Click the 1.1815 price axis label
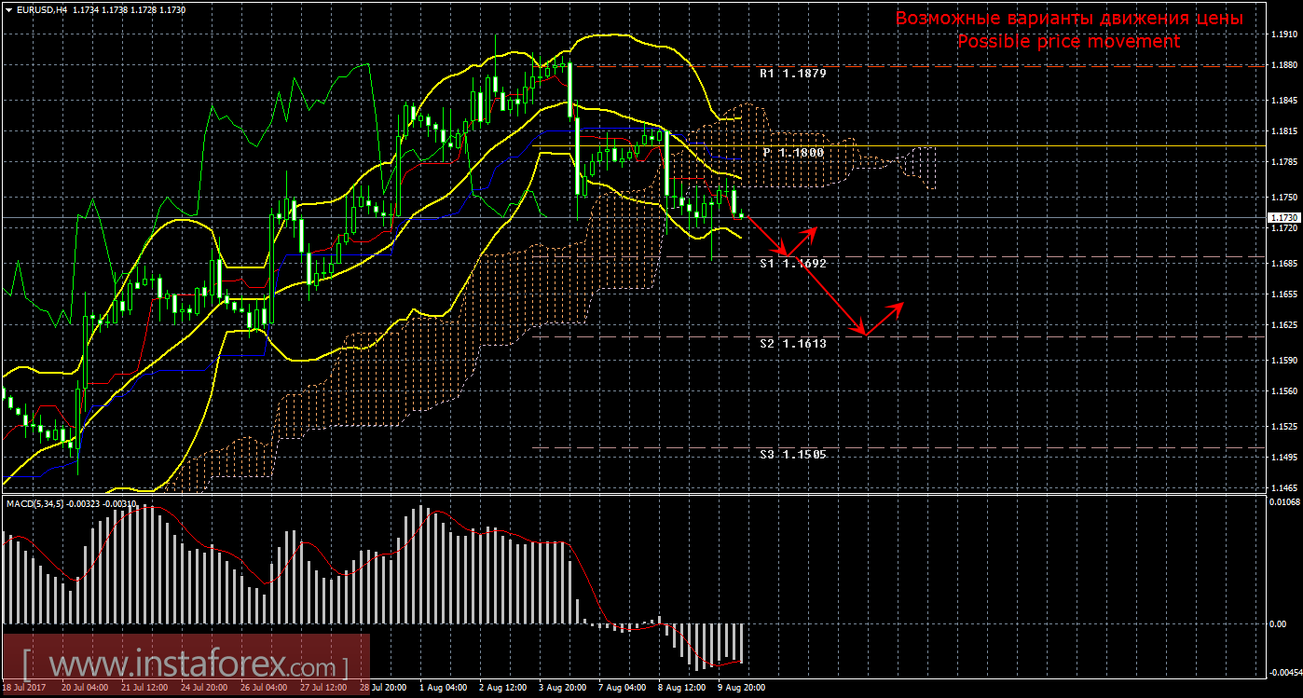This screenshot has width=1303, height=698. click(1284, 131)
